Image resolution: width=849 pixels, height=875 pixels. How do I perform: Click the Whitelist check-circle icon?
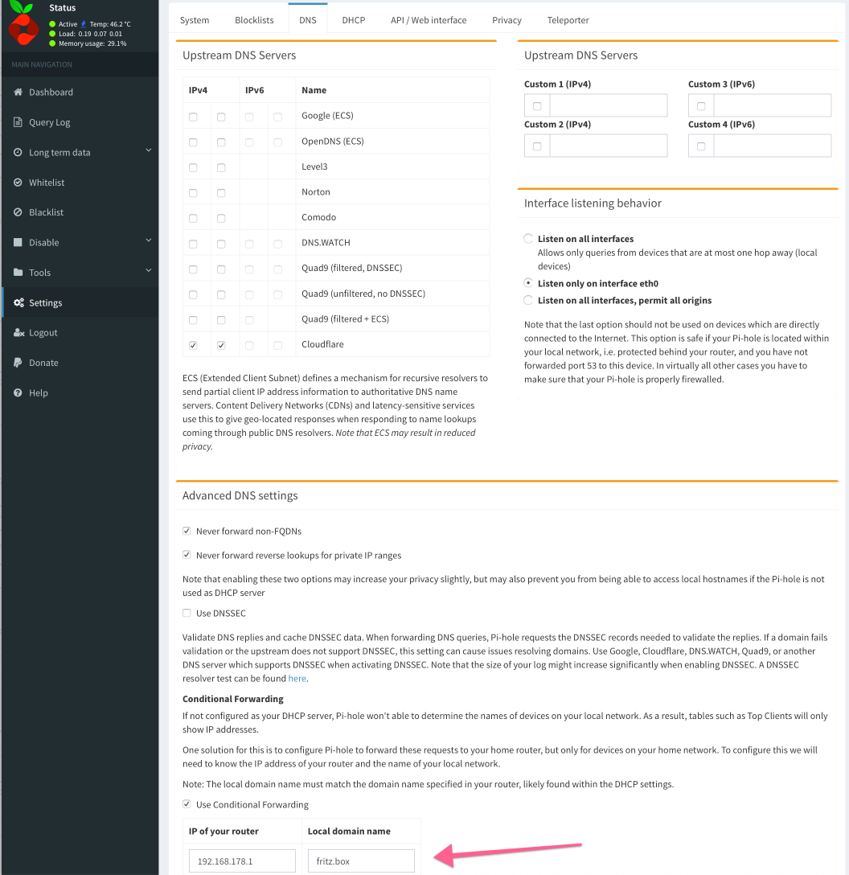18,183
